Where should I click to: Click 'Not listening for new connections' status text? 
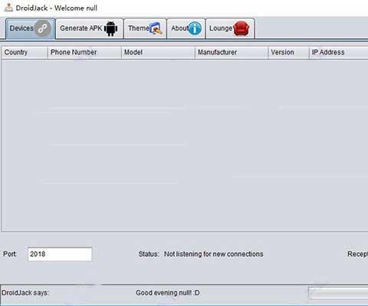214,254
